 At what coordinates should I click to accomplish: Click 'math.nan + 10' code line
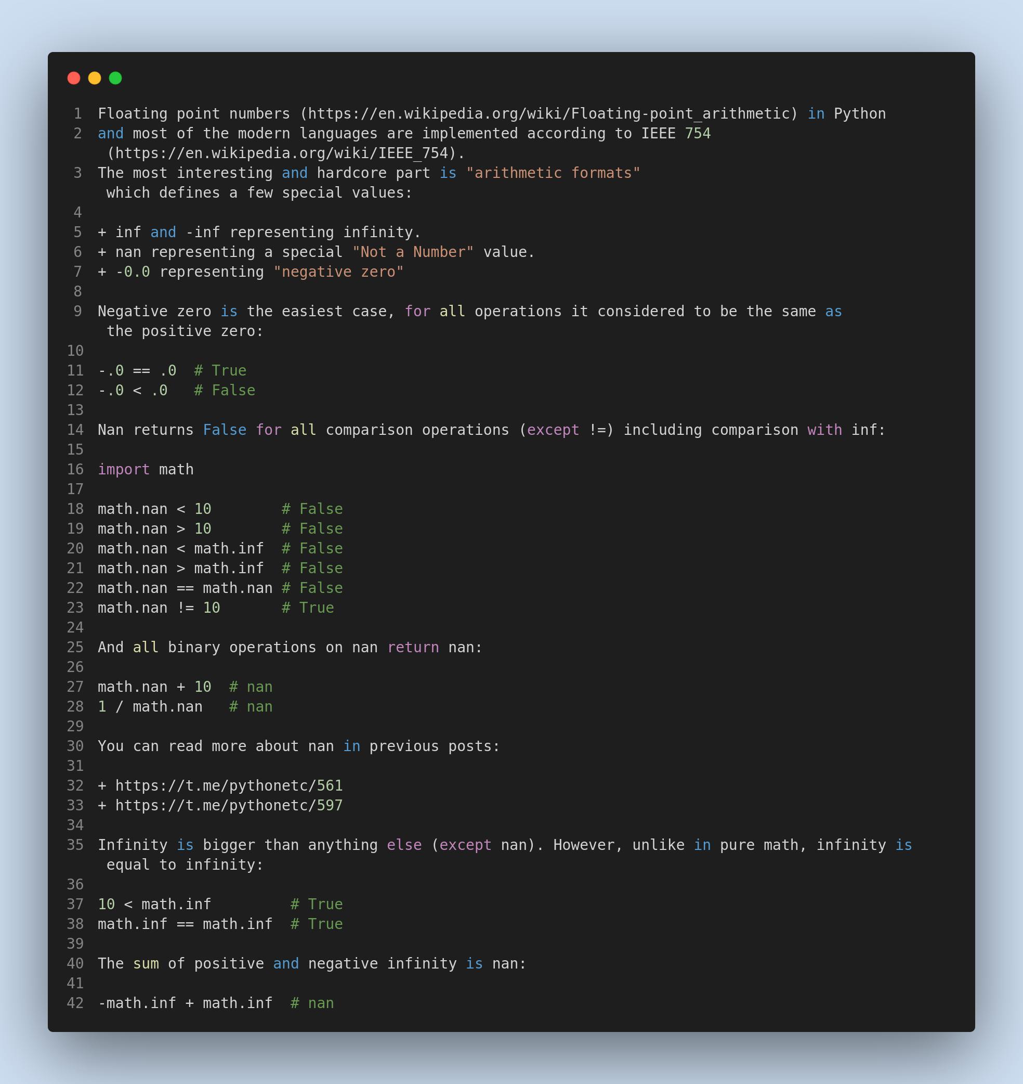pos(154,687)
